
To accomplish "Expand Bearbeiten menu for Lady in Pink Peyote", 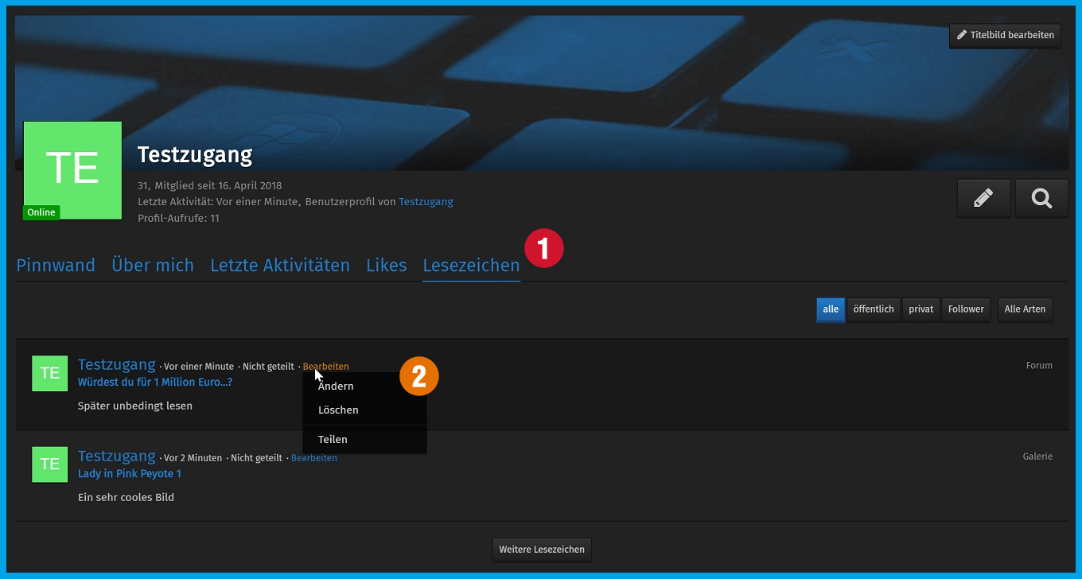I will tap(313, 458).
